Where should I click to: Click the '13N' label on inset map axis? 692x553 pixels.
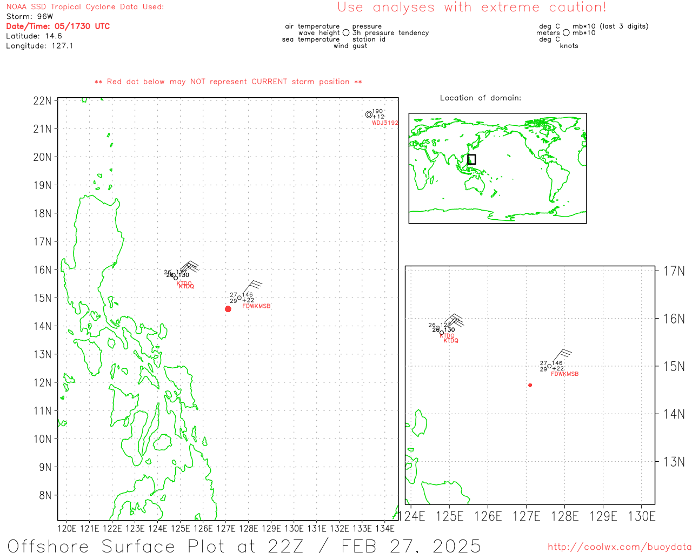674,462
